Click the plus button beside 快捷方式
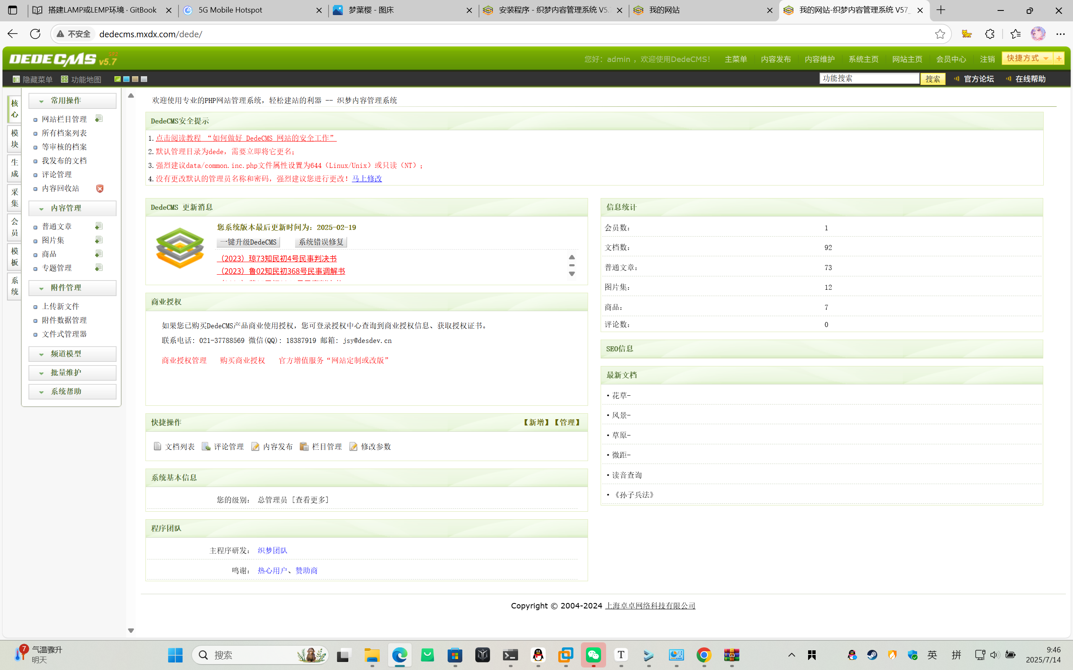Image resolution: width=1073 pixels, height=670 pixels. tap(1059, 59)
